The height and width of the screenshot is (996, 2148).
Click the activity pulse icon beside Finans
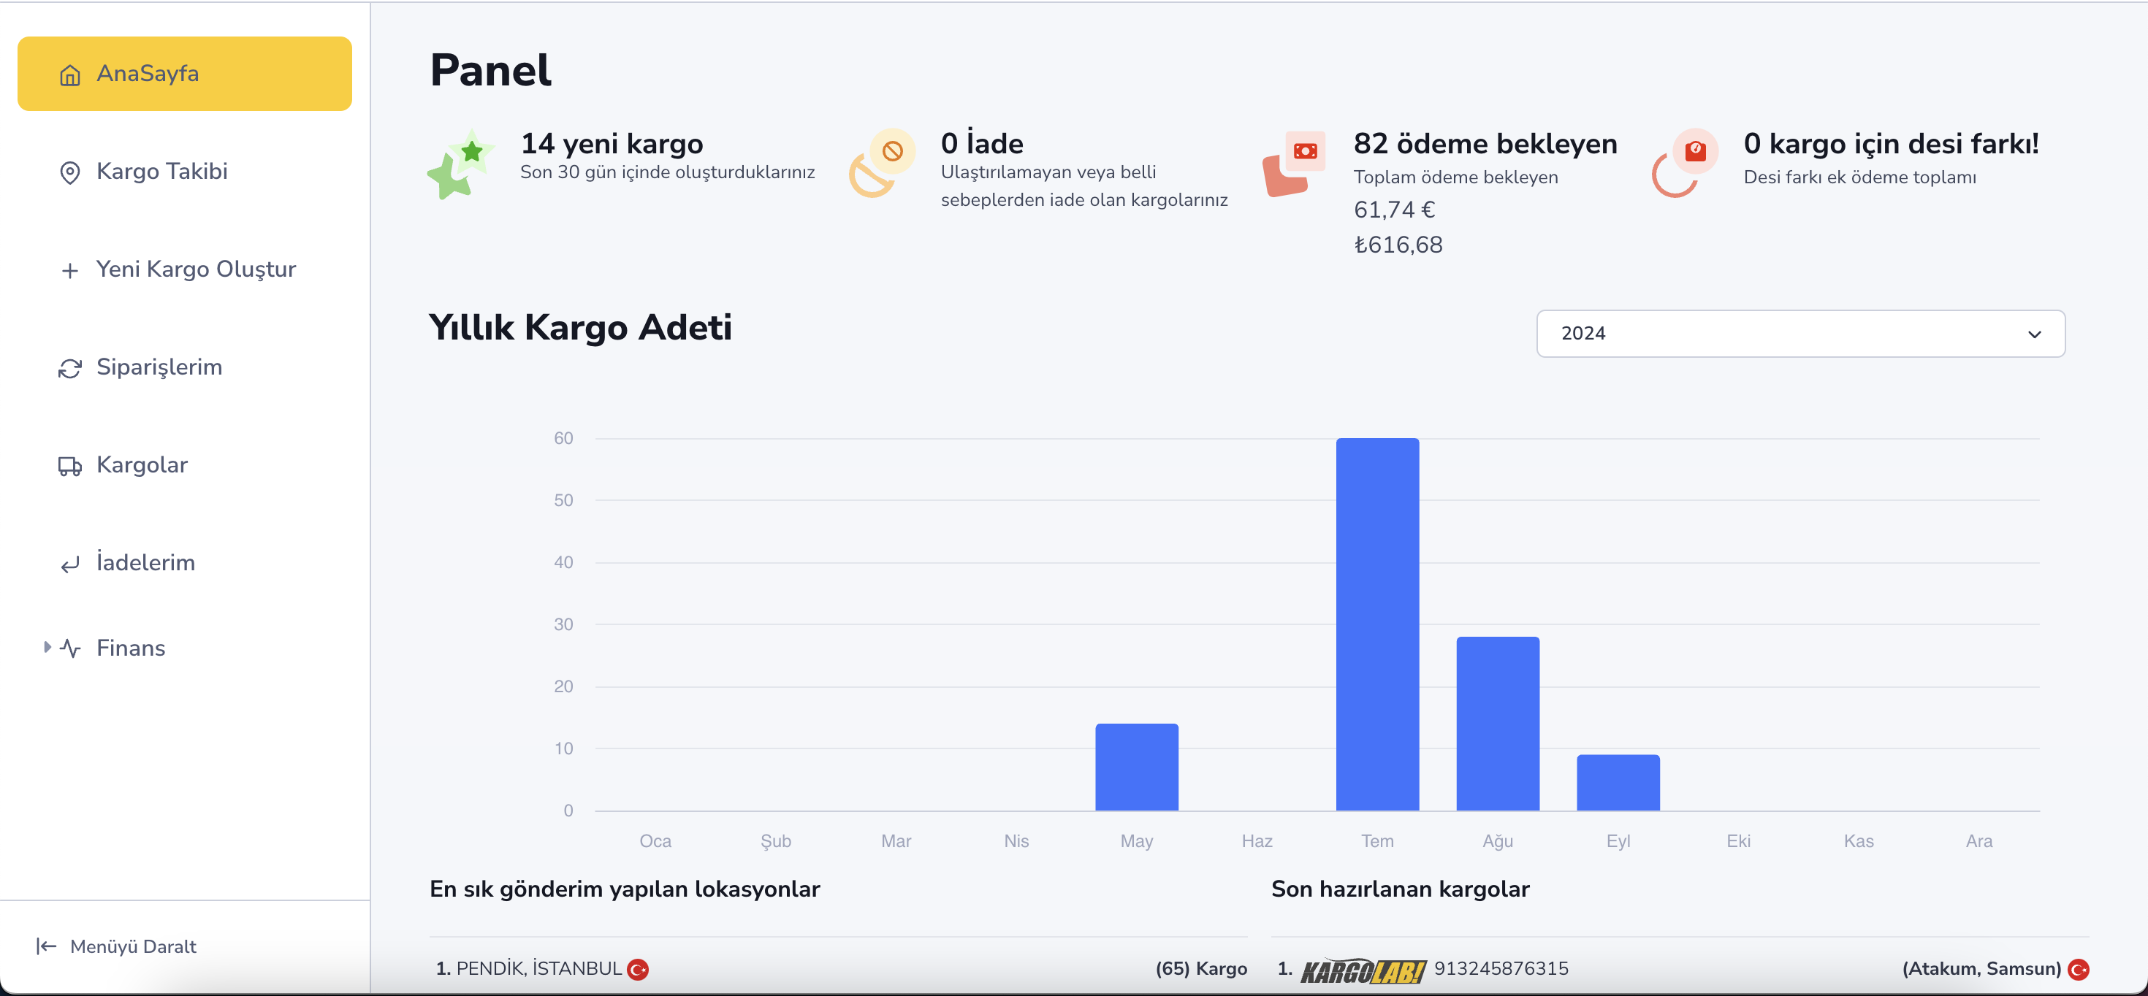pos(71,648)
